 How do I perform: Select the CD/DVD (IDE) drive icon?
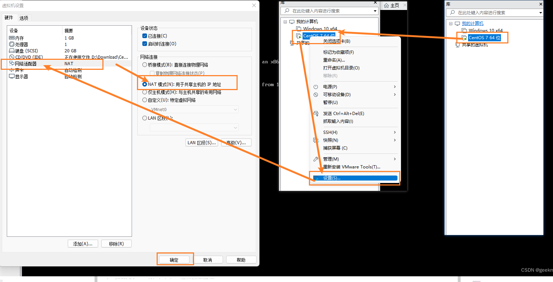coord(12,57)
